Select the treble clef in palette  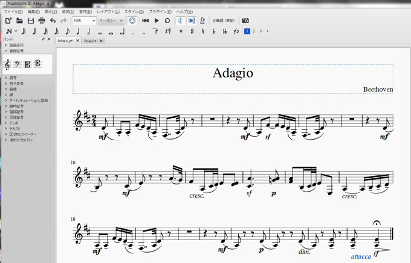[x=8, y=65]
